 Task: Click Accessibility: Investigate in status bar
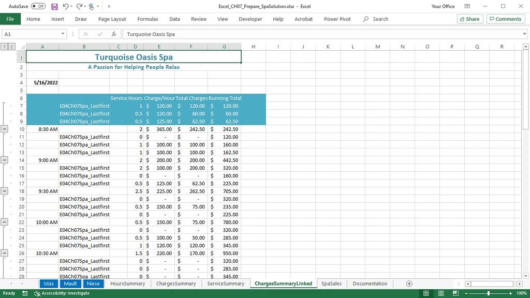(x=62, y=293)
